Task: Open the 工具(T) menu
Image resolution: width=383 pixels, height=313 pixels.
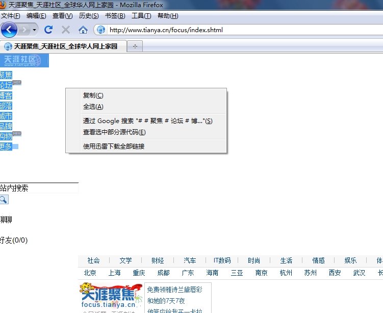Action: click(x=141, y=16)
